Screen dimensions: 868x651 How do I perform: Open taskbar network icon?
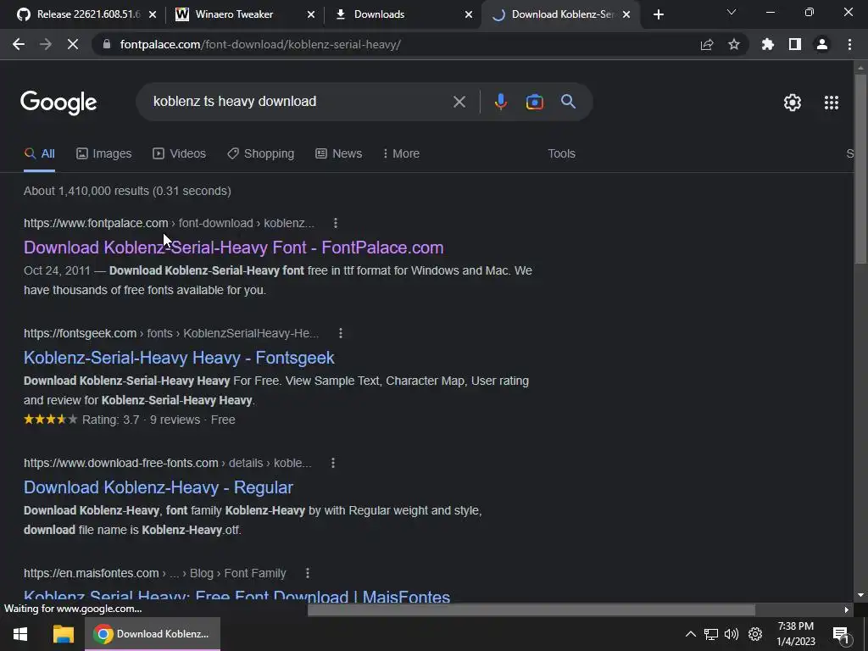pyautogui.click(x=711, y=634)
